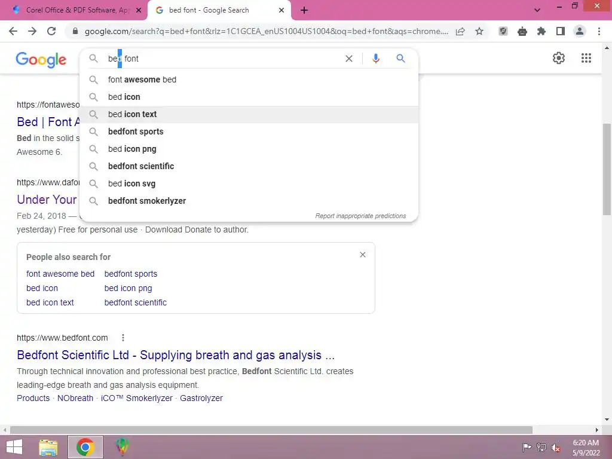Screen dimensions: 612x459
Task: Show the tab search dropdown arrow
Action: coord(537,10)
